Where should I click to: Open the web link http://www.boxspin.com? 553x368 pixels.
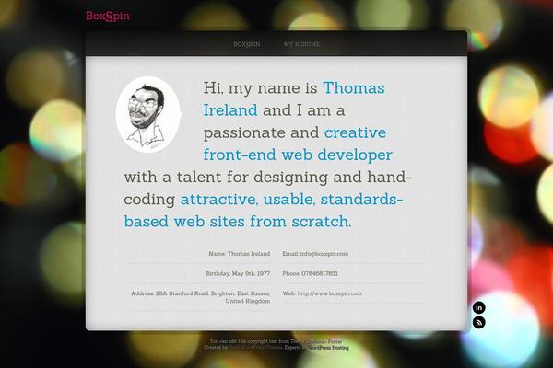tap(329, 293)
